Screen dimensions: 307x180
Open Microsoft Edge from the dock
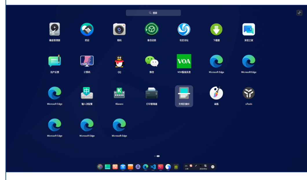(x=145, y=167)
